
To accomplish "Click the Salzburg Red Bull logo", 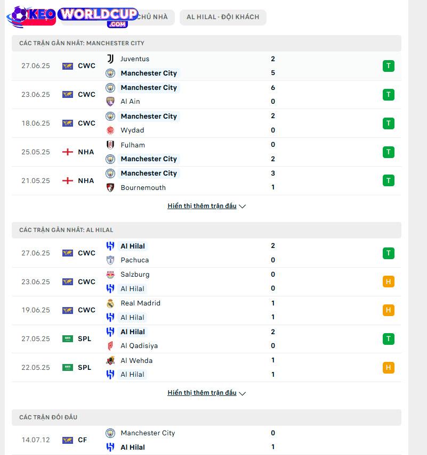I will 110,275.
